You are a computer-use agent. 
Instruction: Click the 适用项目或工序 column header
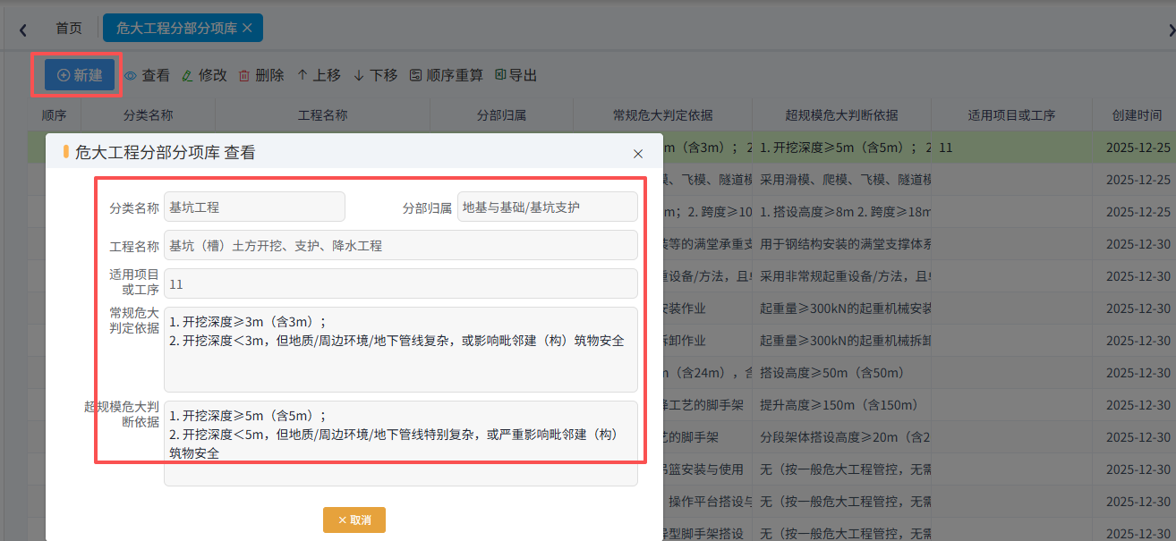pyautogui.click(x=1011, y=115)
